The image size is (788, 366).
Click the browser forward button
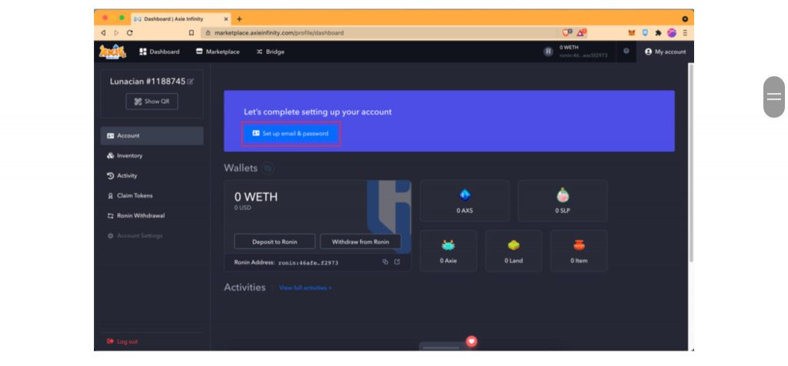(x=117, y=32)
